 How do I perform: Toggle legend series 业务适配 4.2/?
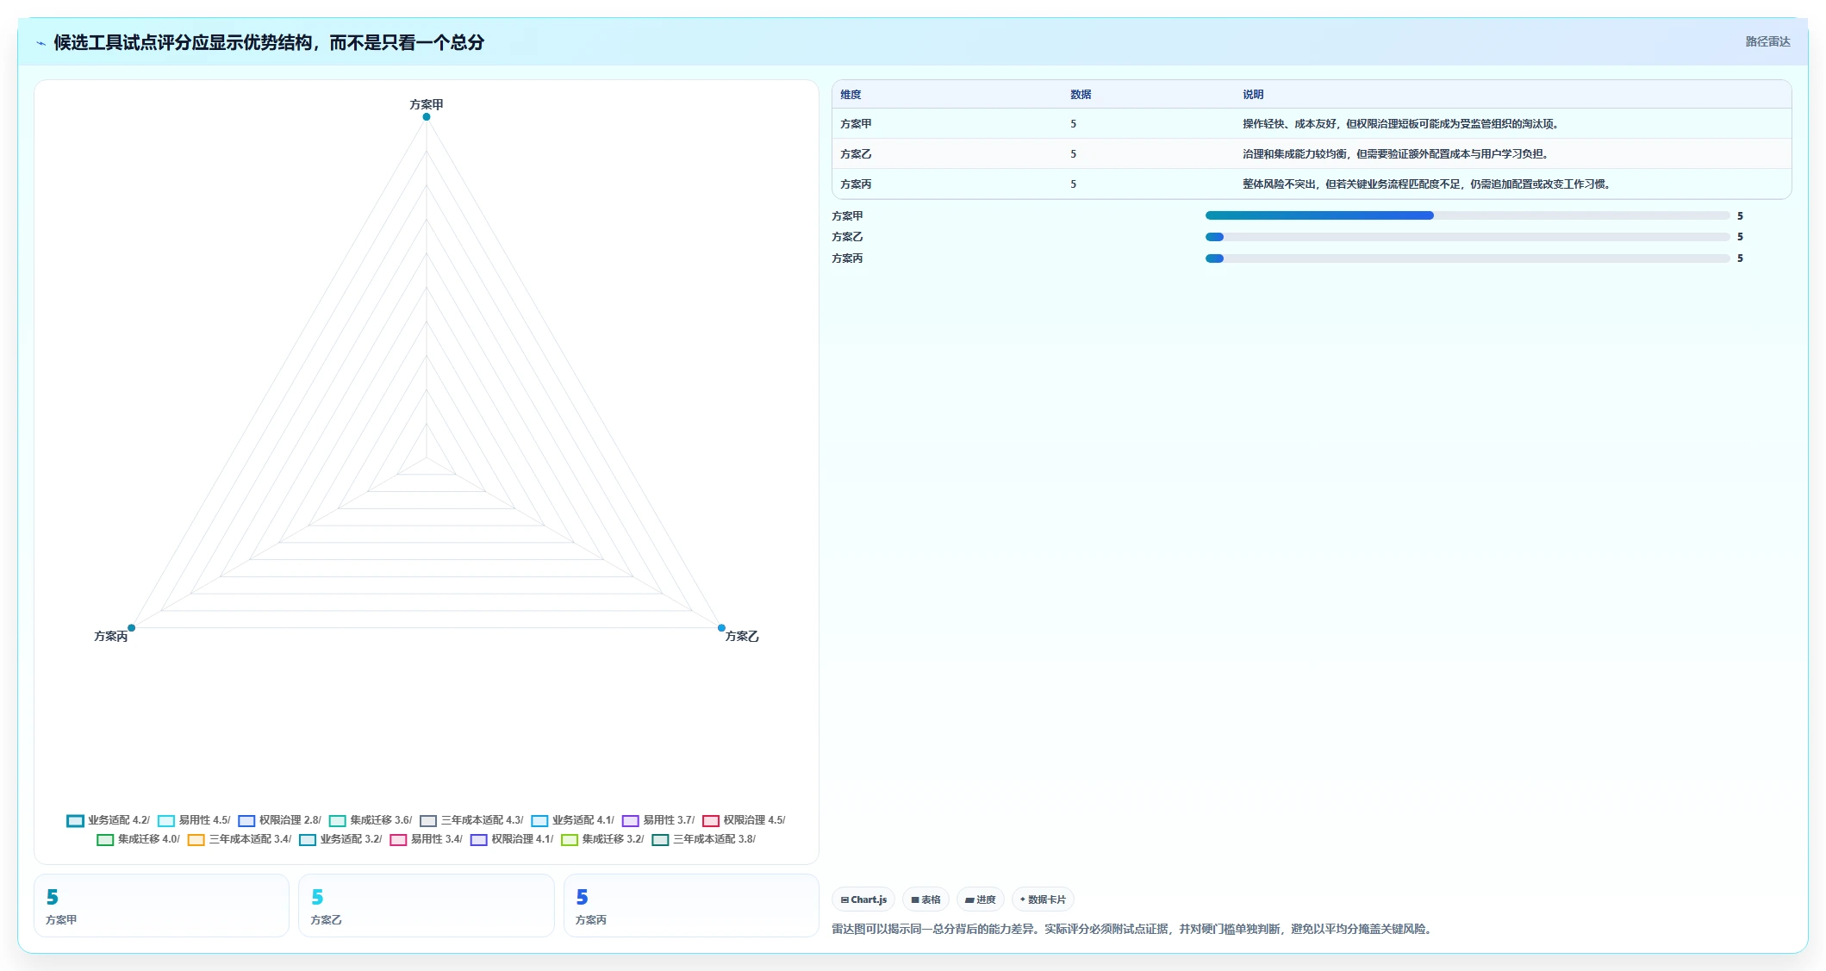click(109, 820)
